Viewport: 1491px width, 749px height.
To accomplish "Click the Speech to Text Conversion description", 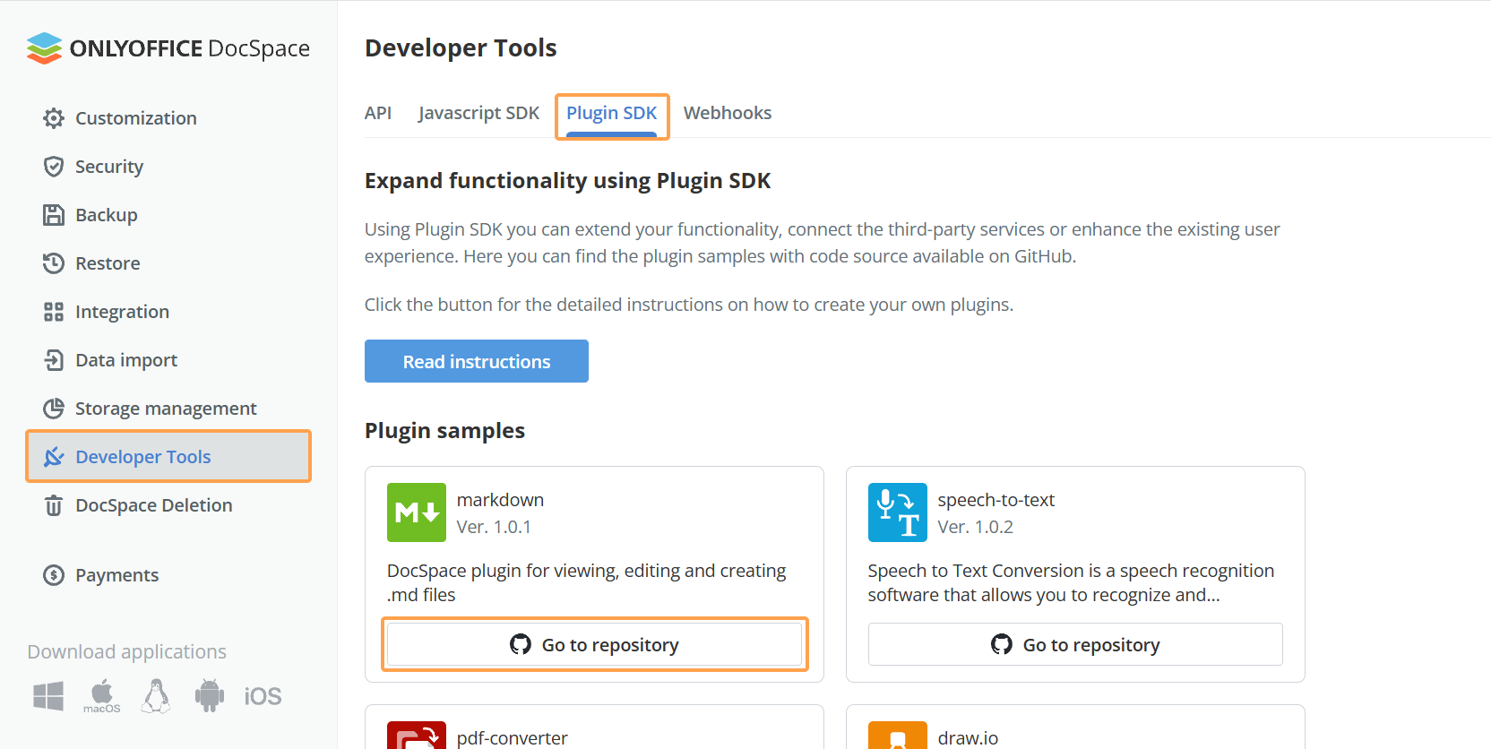I will tap(1071, 582).
